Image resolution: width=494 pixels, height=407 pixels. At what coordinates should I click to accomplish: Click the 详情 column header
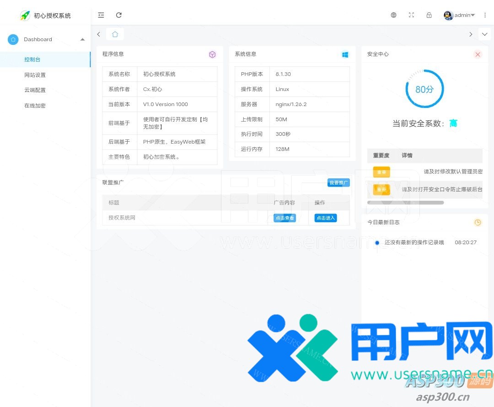pyautogui.click(x=407, y=155)
